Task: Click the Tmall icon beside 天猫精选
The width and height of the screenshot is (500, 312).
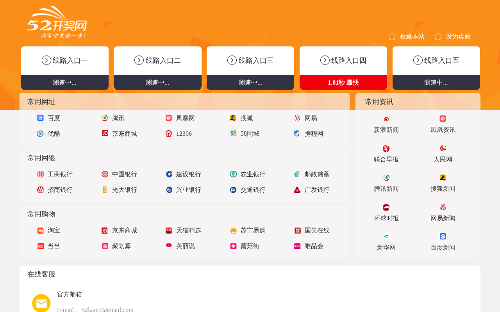Action: coord(169,230)
